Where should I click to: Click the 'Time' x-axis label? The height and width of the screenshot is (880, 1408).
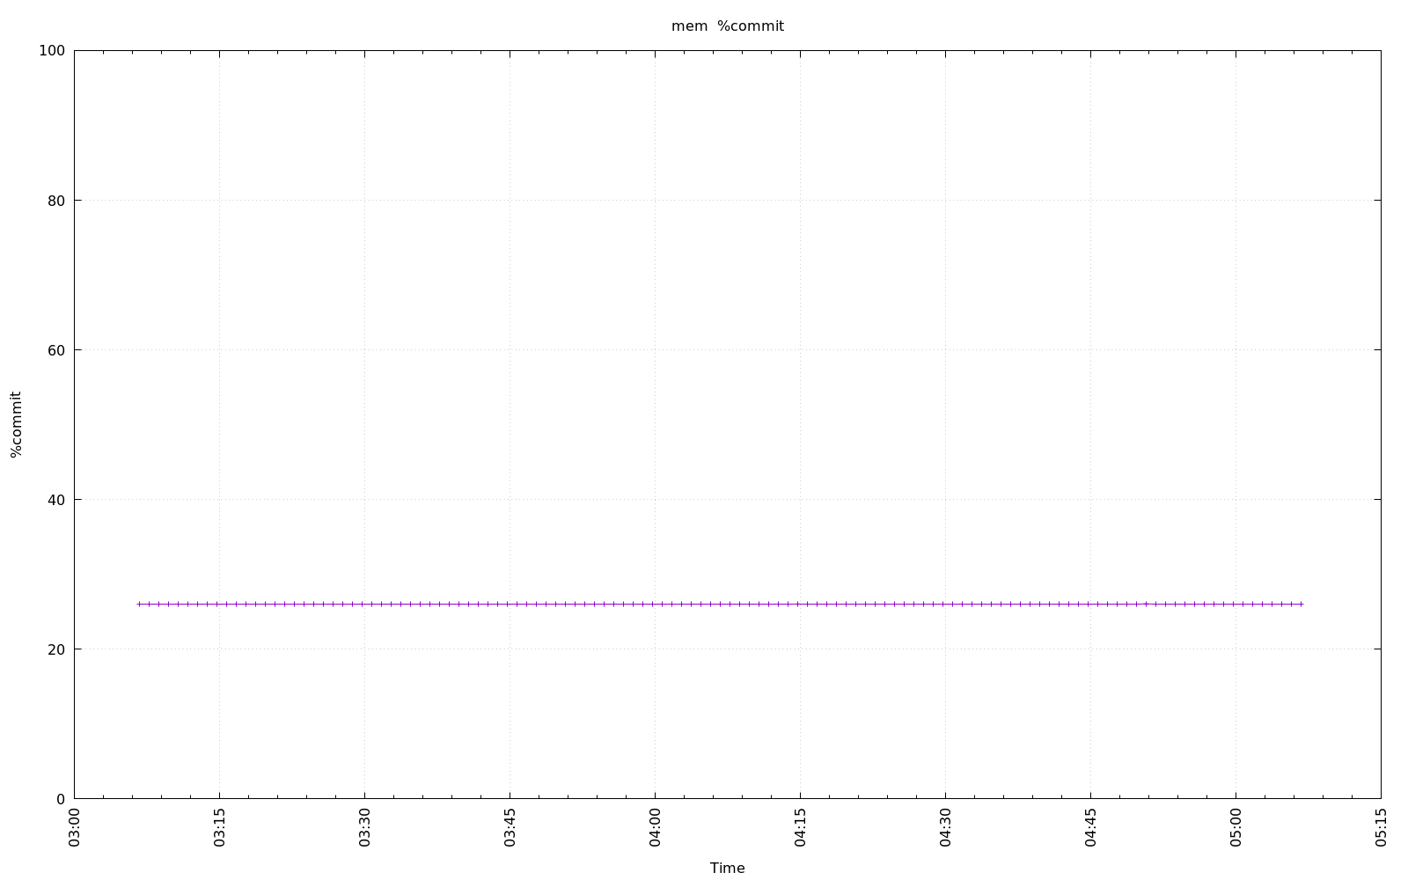(727, 868)
